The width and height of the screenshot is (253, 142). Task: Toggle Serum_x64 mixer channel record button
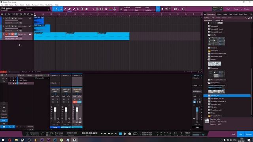click(x=75, y=102)
